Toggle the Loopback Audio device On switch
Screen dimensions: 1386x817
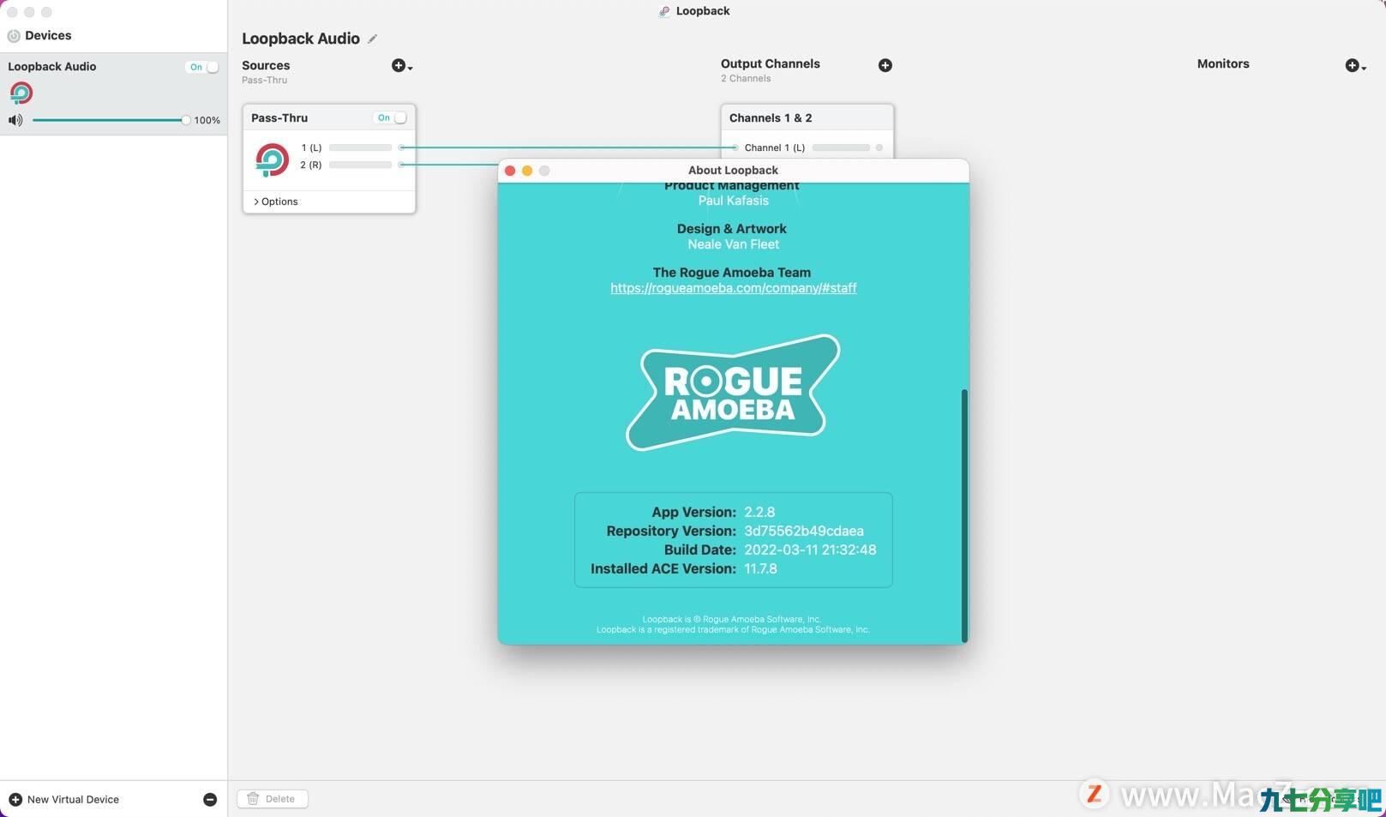pos(202,67)
